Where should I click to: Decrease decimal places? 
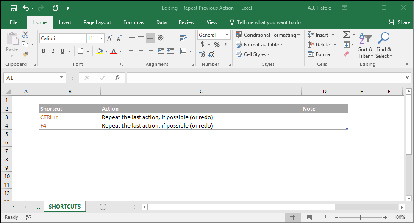211,54
